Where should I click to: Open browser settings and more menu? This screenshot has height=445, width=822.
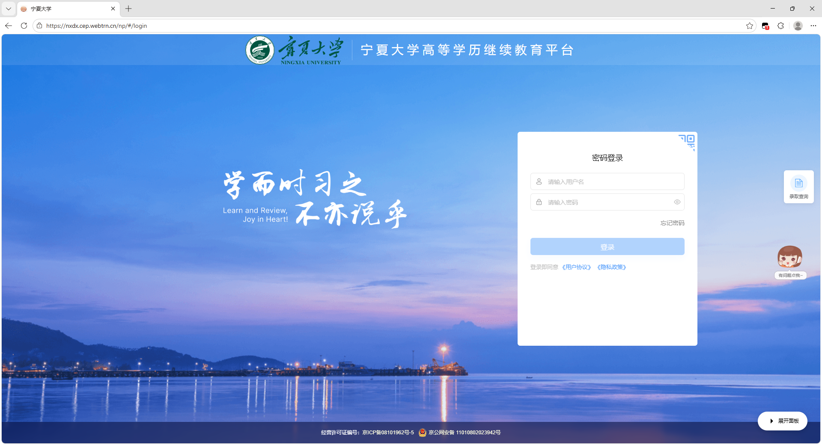pos(813,26)
